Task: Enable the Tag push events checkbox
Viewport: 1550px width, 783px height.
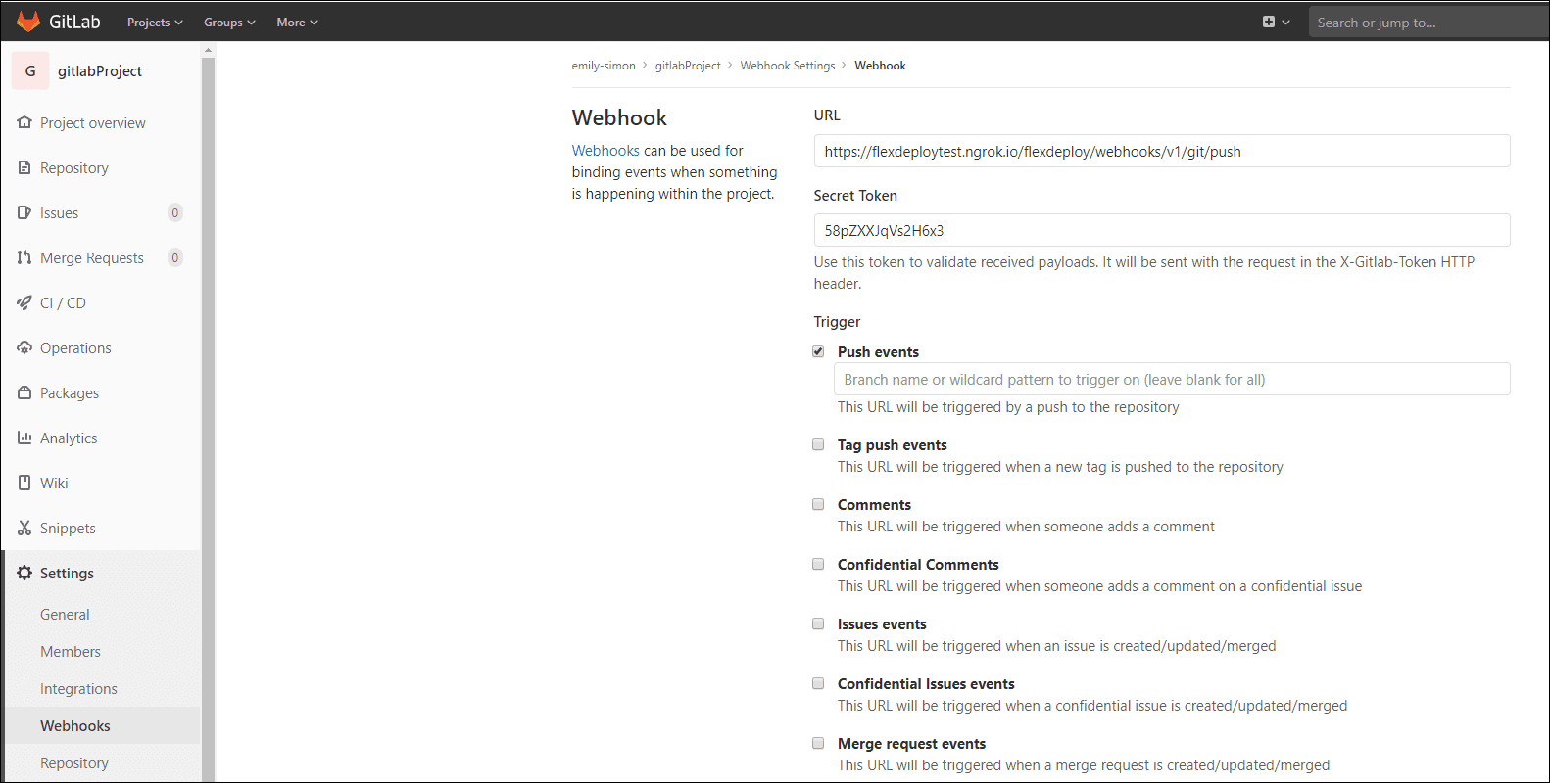Action: (818, 444)
